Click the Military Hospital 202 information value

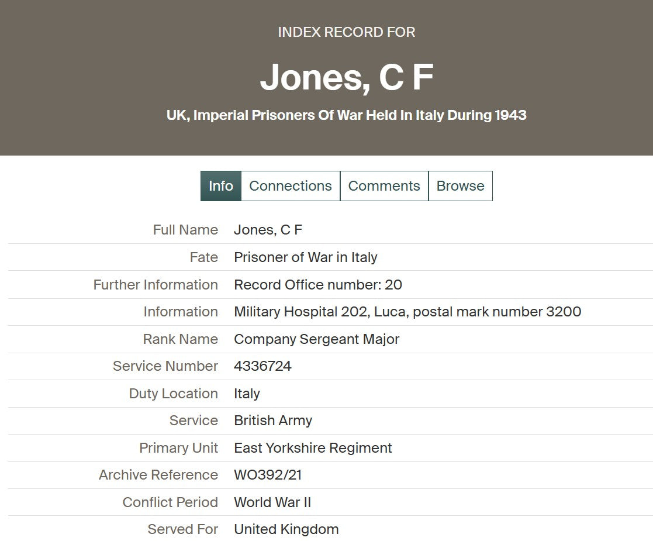click(x=407, y=312)
